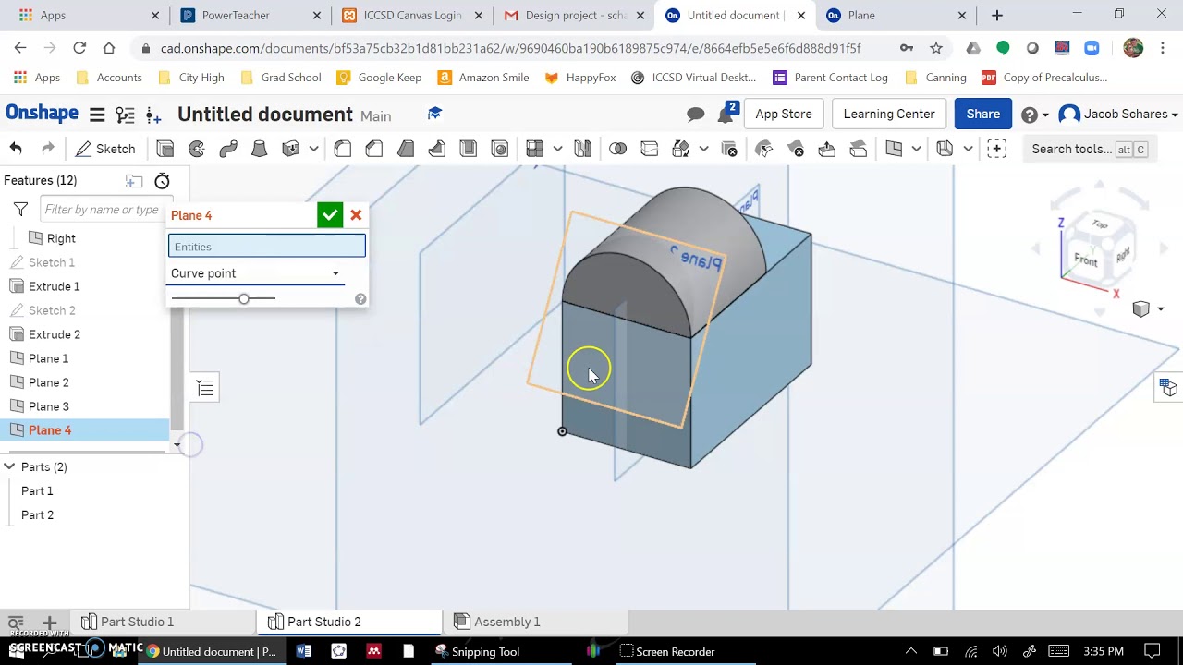Image resolution: width=1183 pixels, height=665 pixels.
Task: Select the Thicken tool
Action: (x=291, y=149)
